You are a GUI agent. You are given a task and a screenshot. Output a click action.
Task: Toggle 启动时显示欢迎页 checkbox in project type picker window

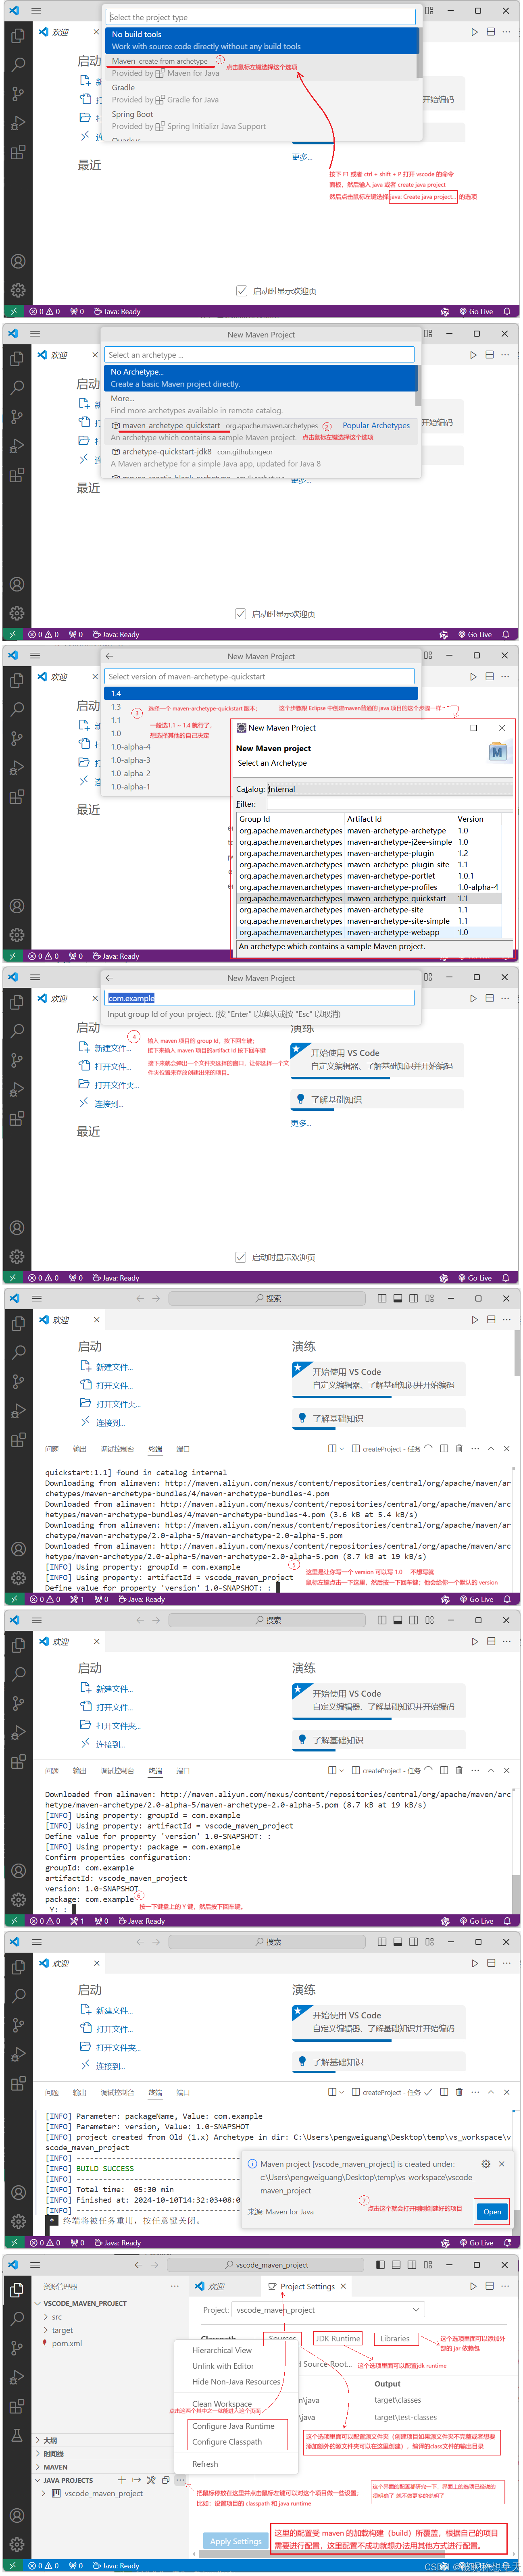click(242, 291)
